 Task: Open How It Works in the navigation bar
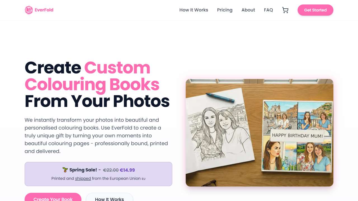click(x=194, y=10)
